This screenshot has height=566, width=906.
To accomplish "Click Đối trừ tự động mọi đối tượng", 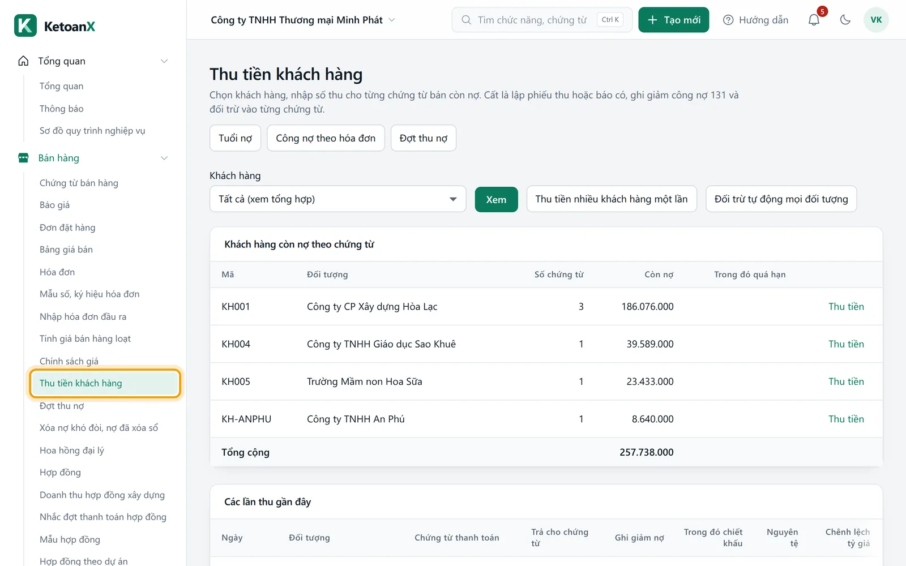I will (x=781, y=199).
